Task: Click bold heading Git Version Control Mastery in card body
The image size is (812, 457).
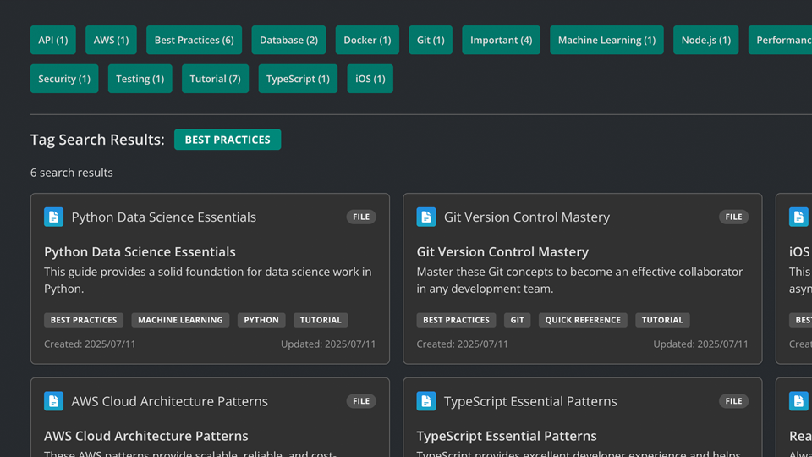Action: 502,252
